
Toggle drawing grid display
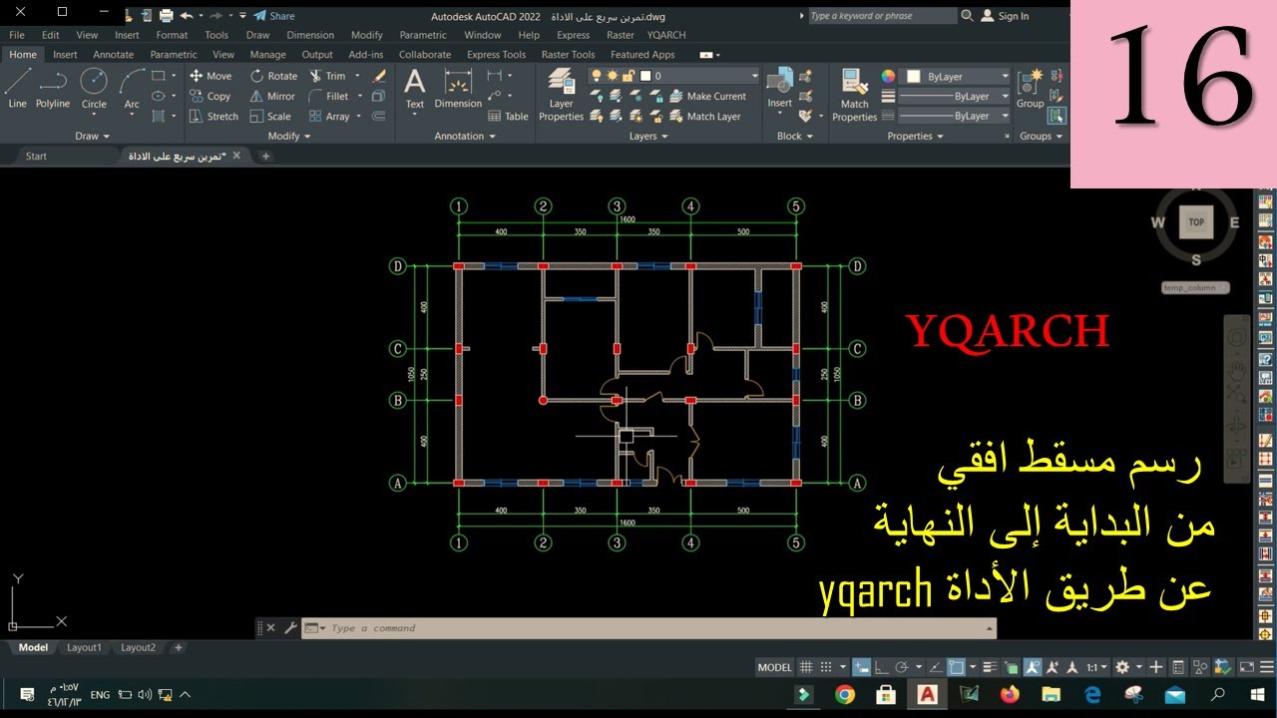tap(806, 667)
